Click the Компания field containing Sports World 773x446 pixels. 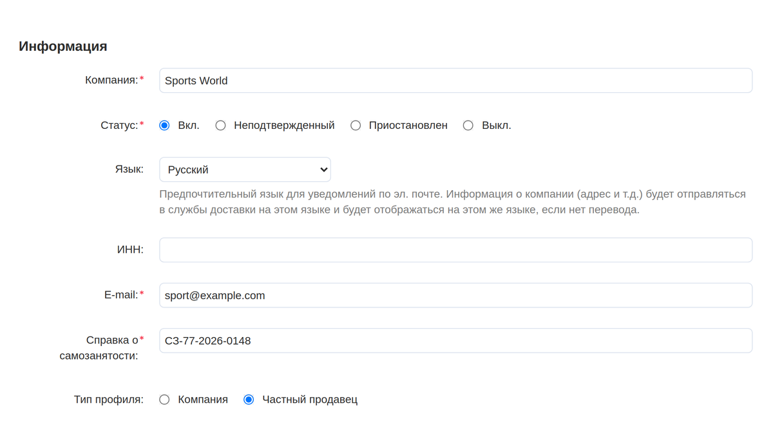[455, 81]
